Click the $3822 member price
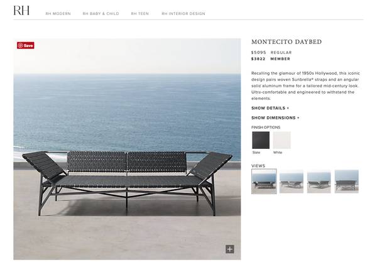This screenshot has width=377, height=267. pyautogui.click(x=258, y=59)
